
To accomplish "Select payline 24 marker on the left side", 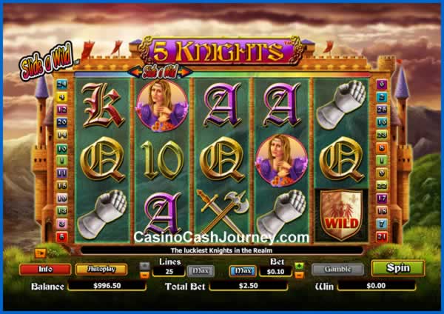I will click(61, 84).
